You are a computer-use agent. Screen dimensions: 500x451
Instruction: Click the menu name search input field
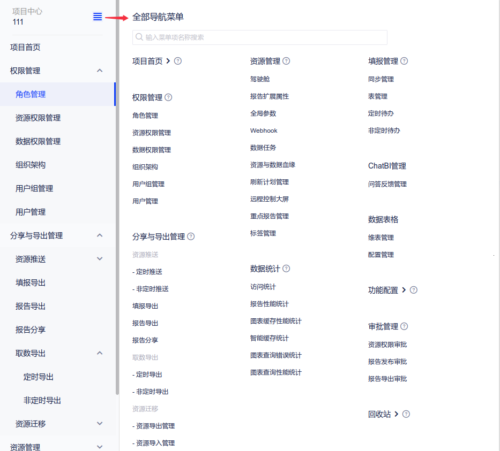[x=260, y=37]
